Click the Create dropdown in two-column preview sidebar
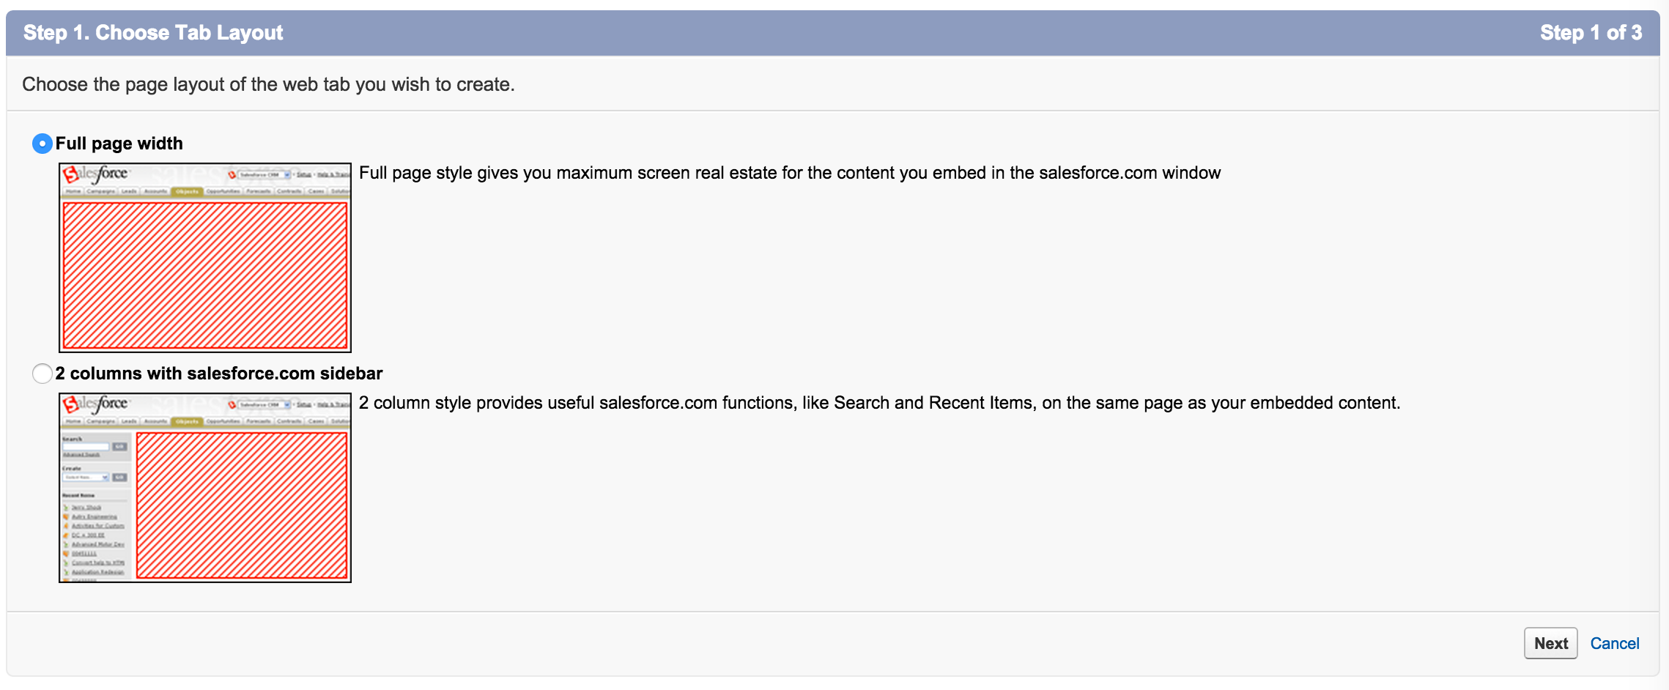The width and height of the screenshot is (1669, 690). coord(86,478)
